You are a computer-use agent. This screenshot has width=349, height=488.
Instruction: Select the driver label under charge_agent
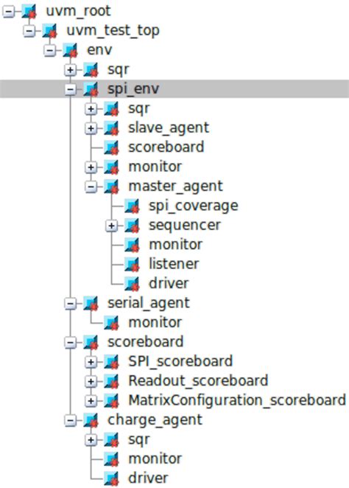[x=148, y=478]
